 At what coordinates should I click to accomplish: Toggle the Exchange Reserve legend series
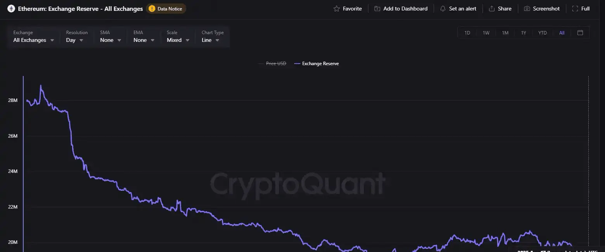tap(317, 64)
